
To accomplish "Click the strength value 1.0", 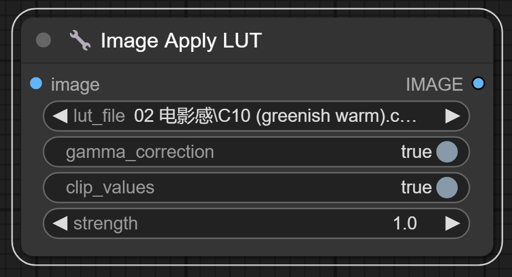I will (x=405, y=223).
